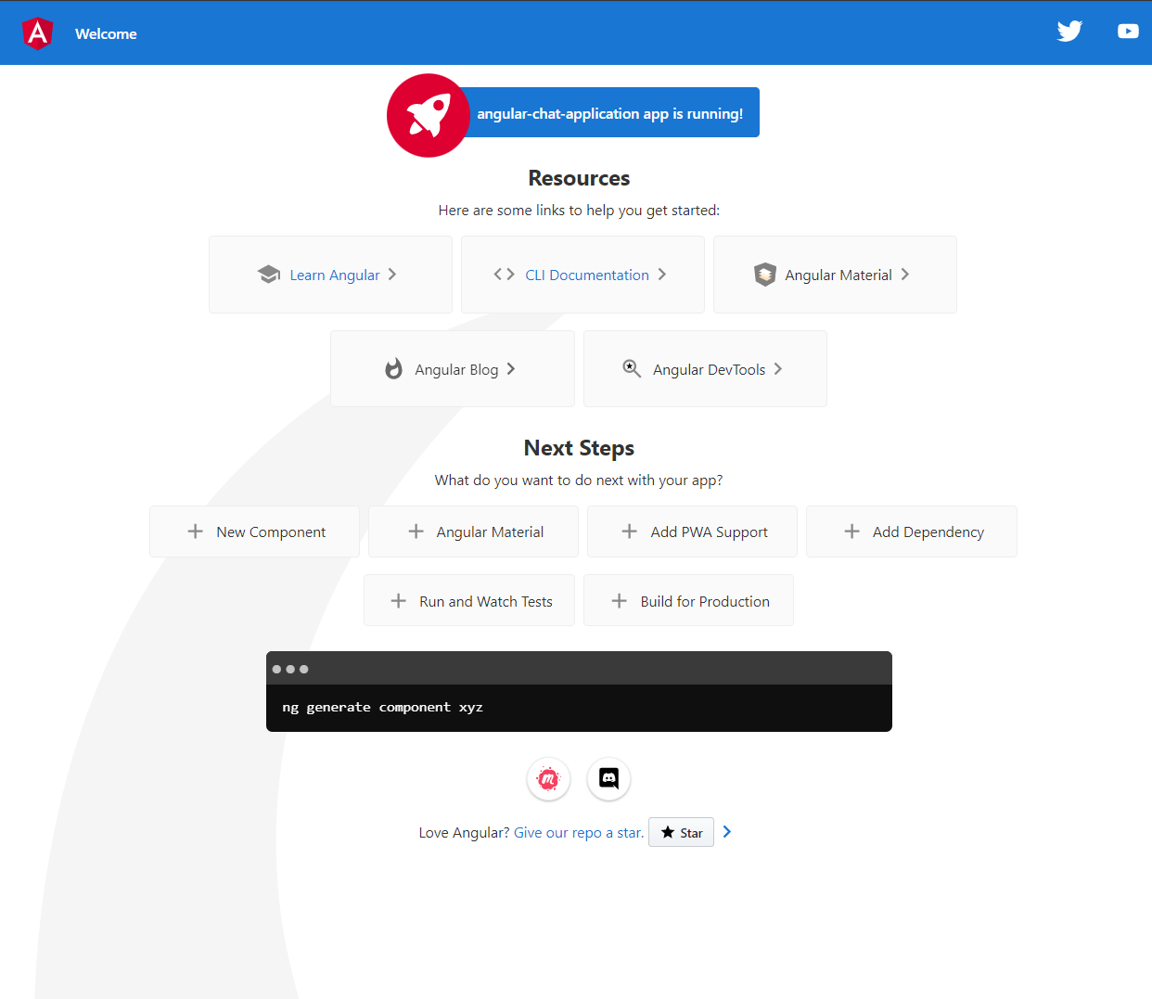Screen dimensions: 1152x999
Task: Select the Angular Material next step
Action: click(473, 532)
